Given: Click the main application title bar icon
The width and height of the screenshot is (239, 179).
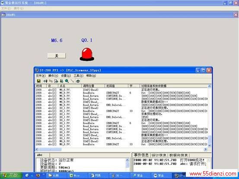Looking at the screenshot, I should (x=2, y=3).
